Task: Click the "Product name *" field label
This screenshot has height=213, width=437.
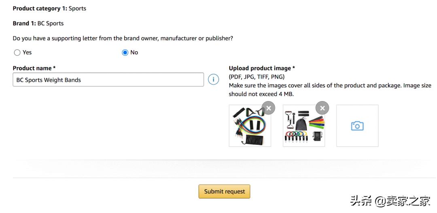Action: 34,68
